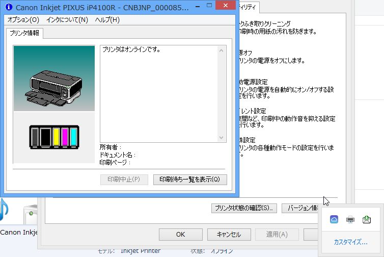This screenshot has width=384, height=257.
Task: Click the blue info icon in title bar
Action: 9,7
